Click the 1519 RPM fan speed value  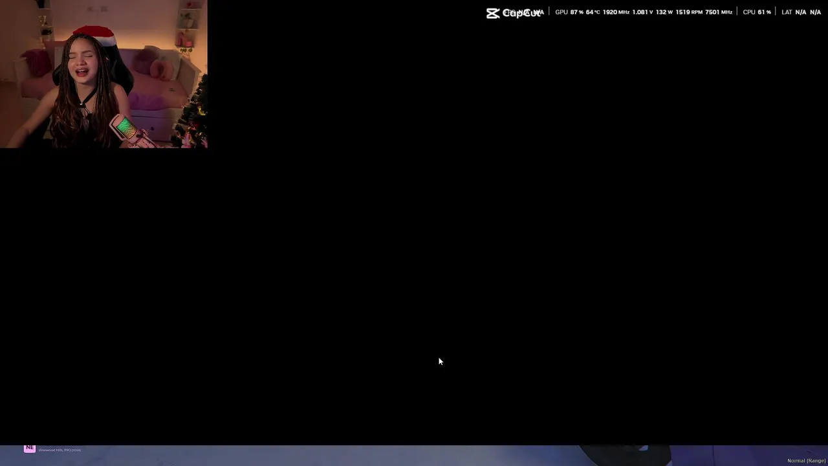tap(689, 12)
